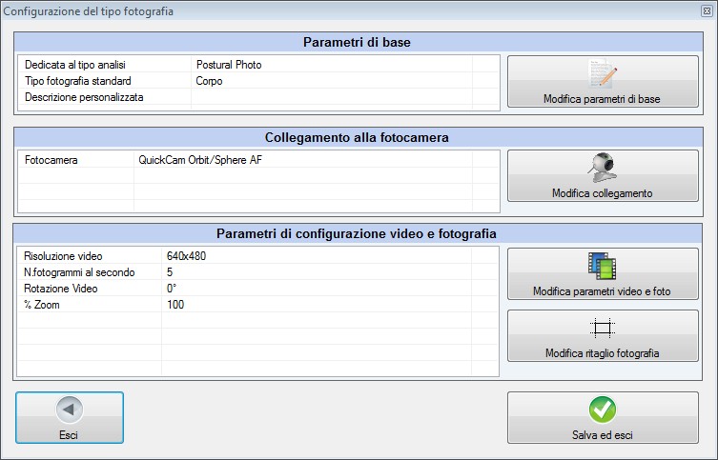Open Modifica collegamento
The height and width of the screenshot is (460, 718).
pos(603,175)
